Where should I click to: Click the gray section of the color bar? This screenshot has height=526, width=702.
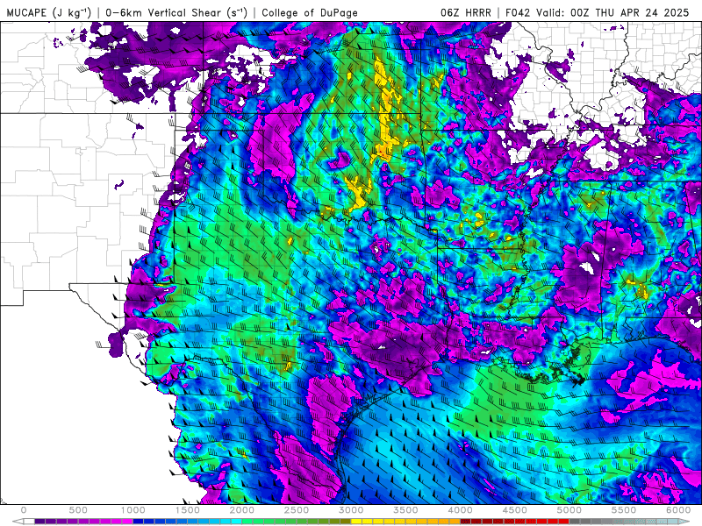pyautogui.click(x=591, y=522)
